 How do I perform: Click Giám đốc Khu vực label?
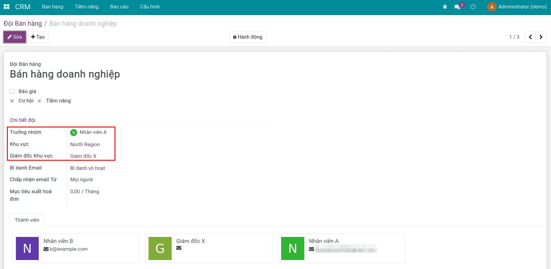[31, 156]
